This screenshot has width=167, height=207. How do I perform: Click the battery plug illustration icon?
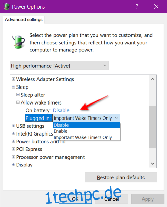click(x=18, y=42)
